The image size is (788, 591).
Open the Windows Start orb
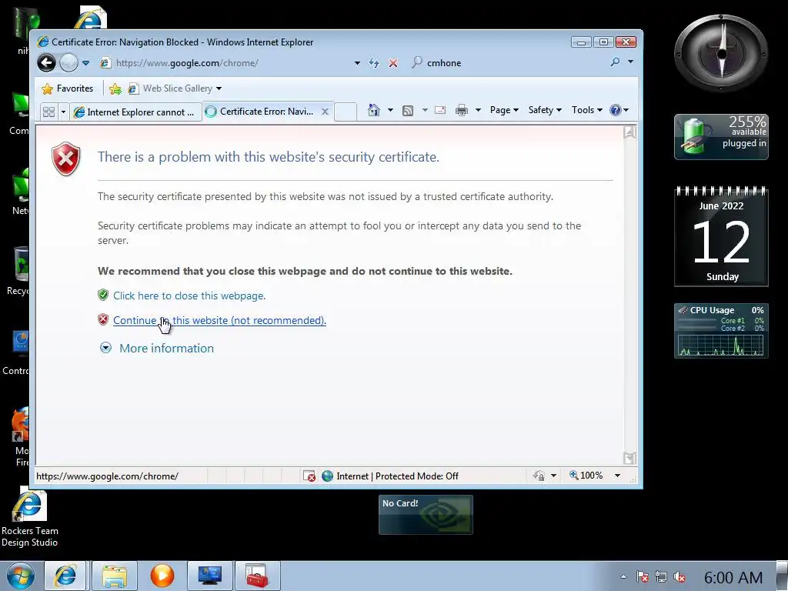tap(20, 576)
